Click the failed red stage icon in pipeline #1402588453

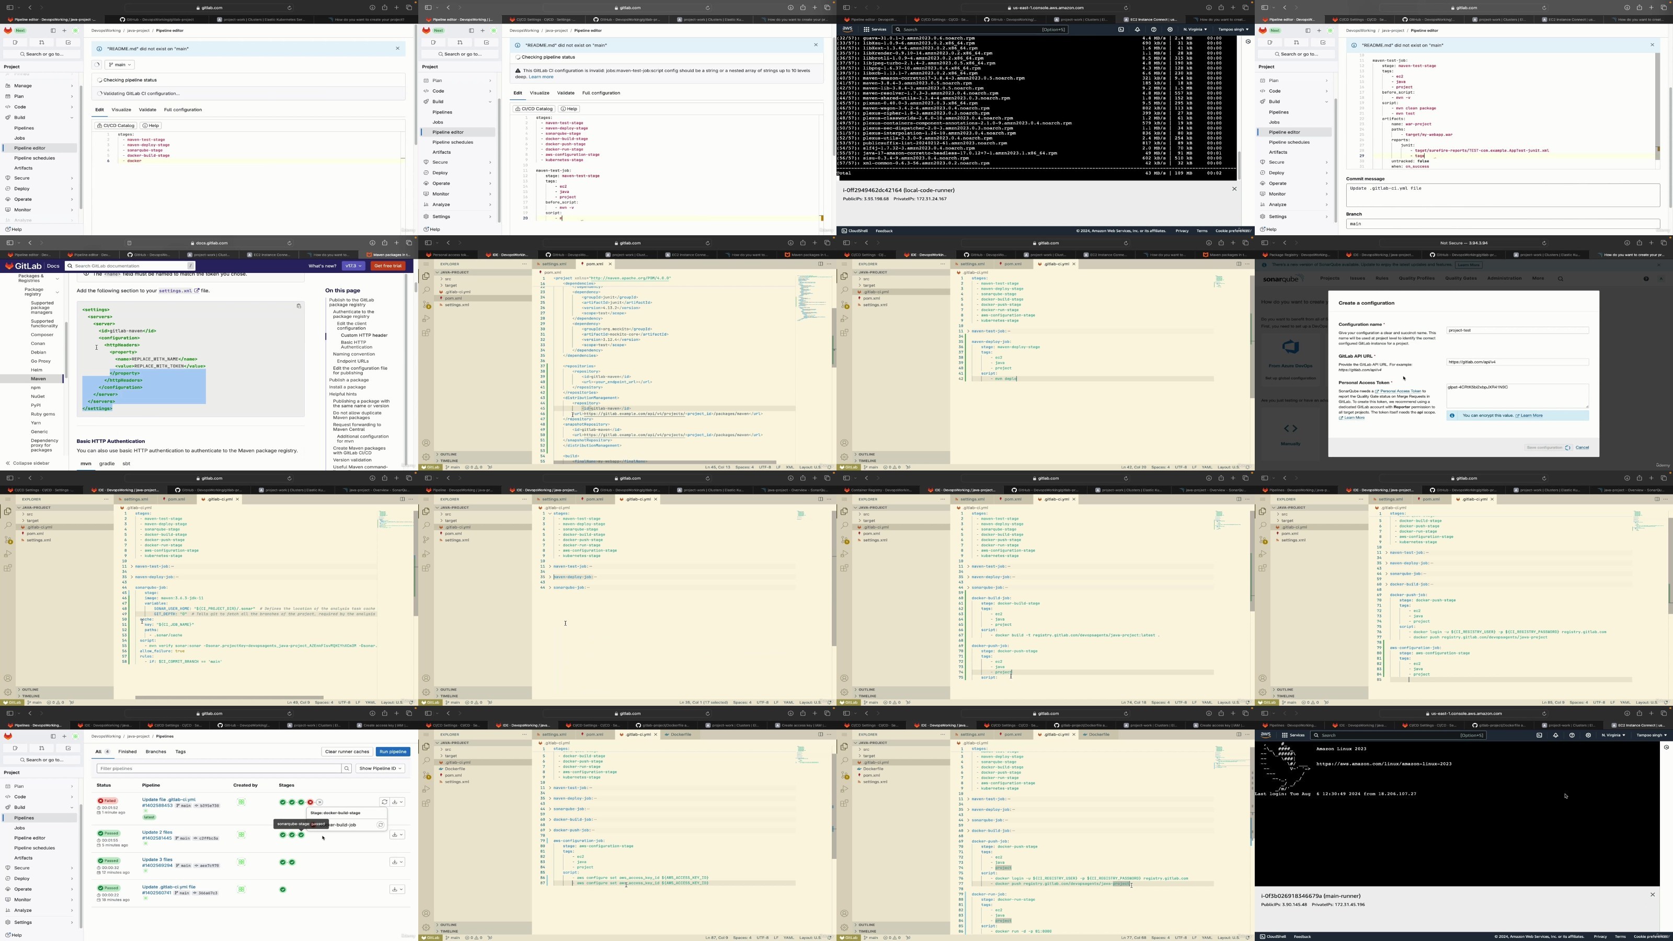(311, 802)
